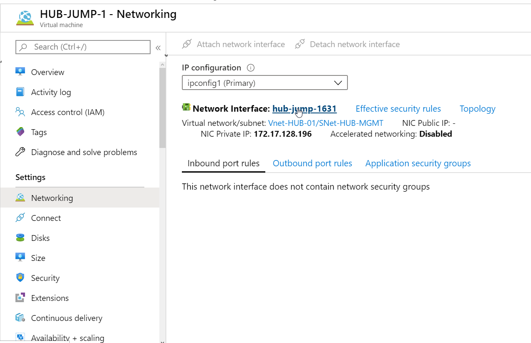Click the search magnifier icon
The image size is (531, 343).
(x=24, y=47)
